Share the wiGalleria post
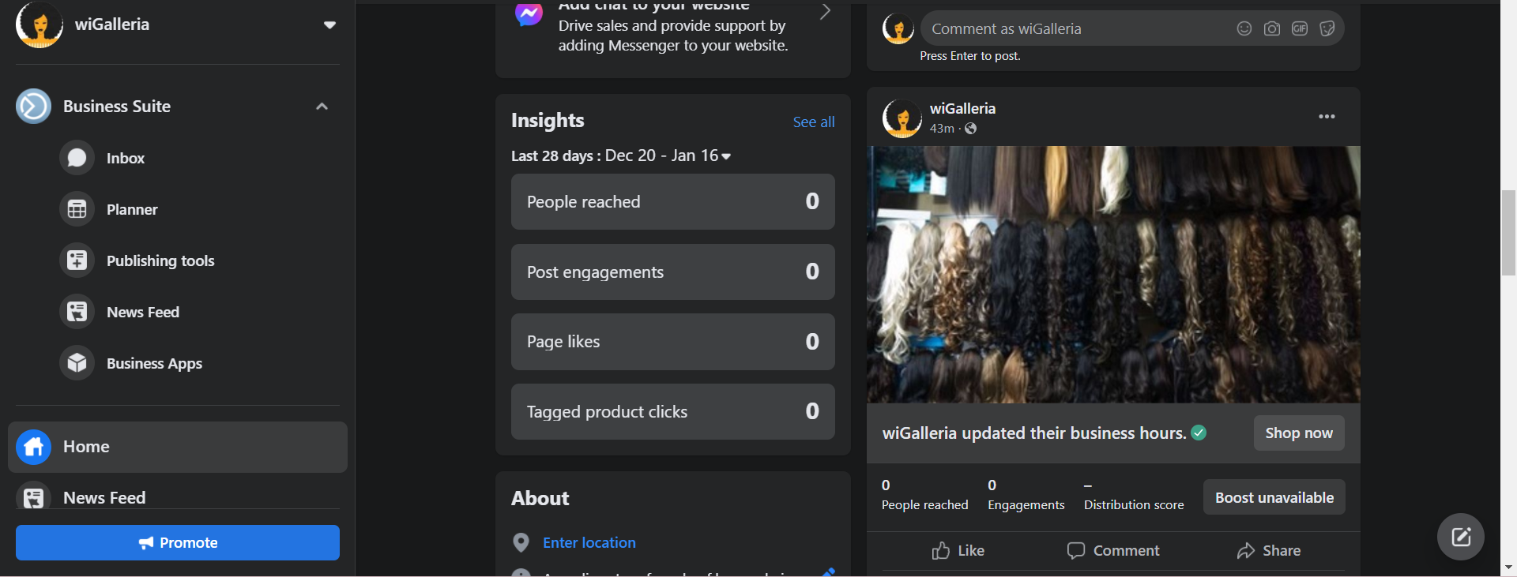 pyautogui.click(x=1269, y=550)
